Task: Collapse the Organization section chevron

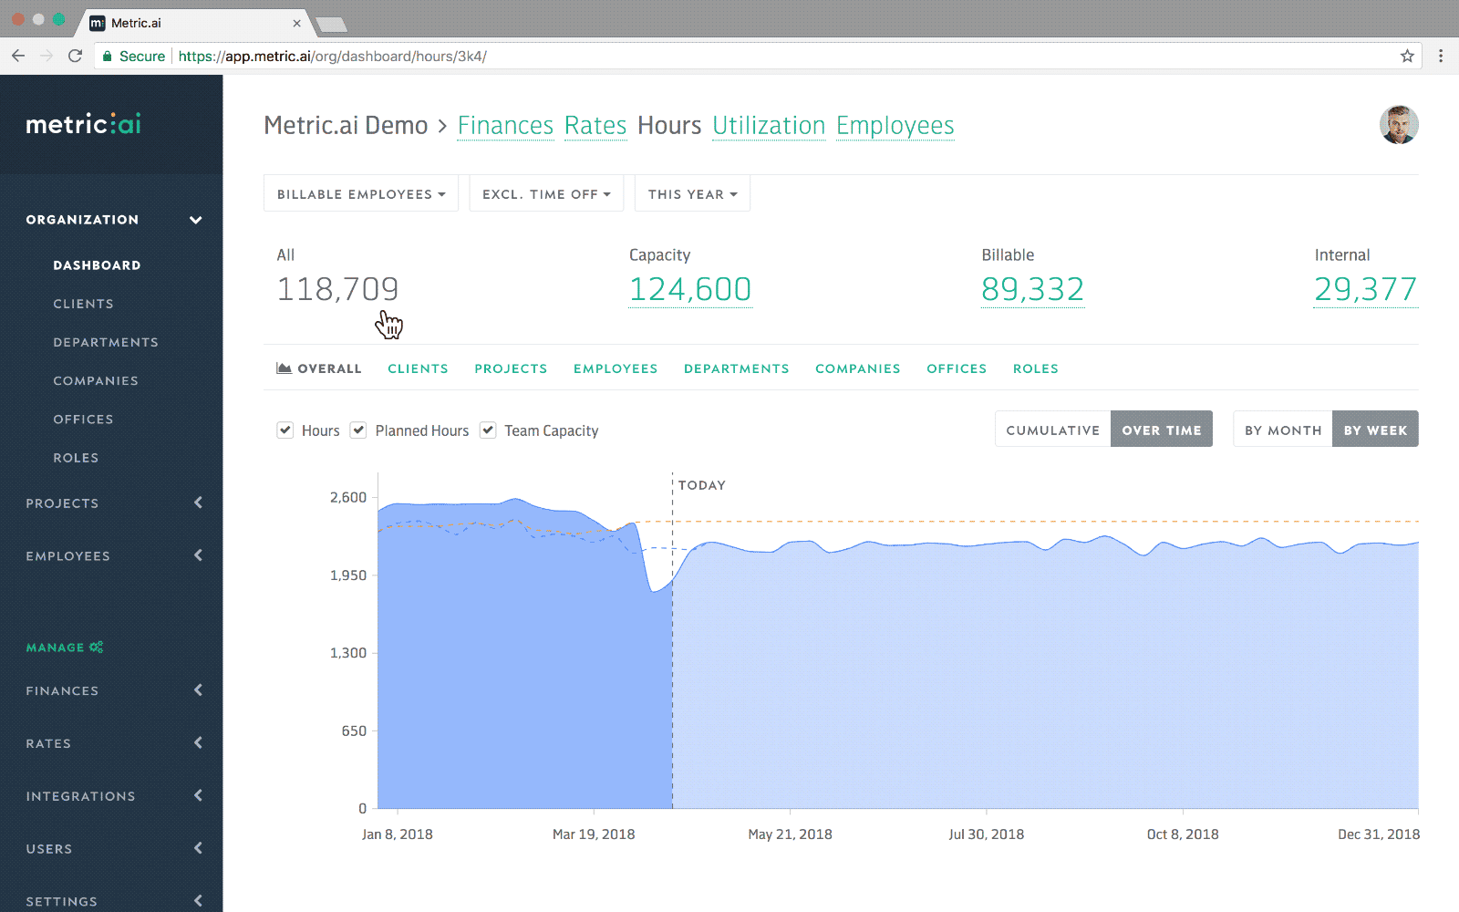Action: point(195,220)
